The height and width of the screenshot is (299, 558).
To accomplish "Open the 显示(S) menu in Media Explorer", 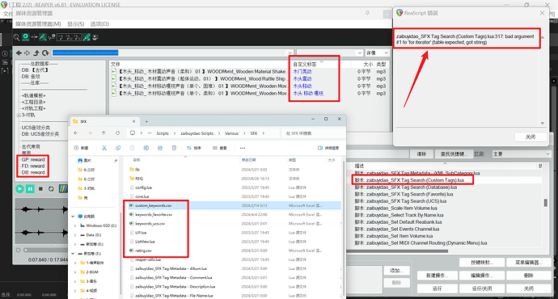I will coord(76,23).
